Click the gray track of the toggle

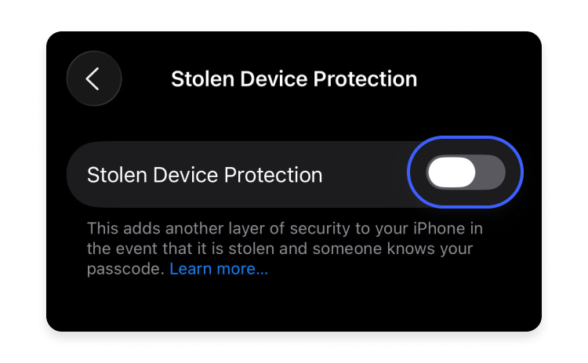click(x=491, y=172)
